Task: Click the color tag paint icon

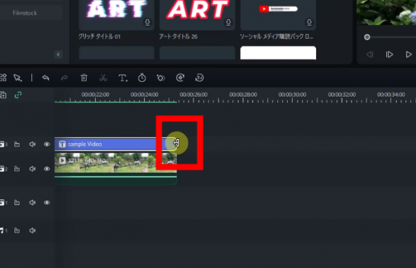Action: tap(161, 78)
